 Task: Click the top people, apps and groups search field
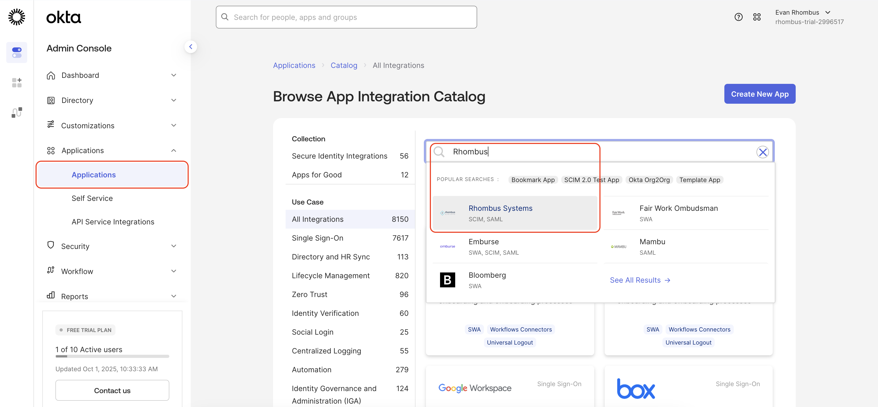[346, 17]
